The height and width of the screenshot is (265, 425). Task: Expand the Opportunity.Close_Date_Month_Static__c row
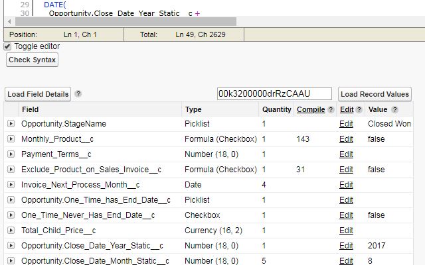coord(11,260)
